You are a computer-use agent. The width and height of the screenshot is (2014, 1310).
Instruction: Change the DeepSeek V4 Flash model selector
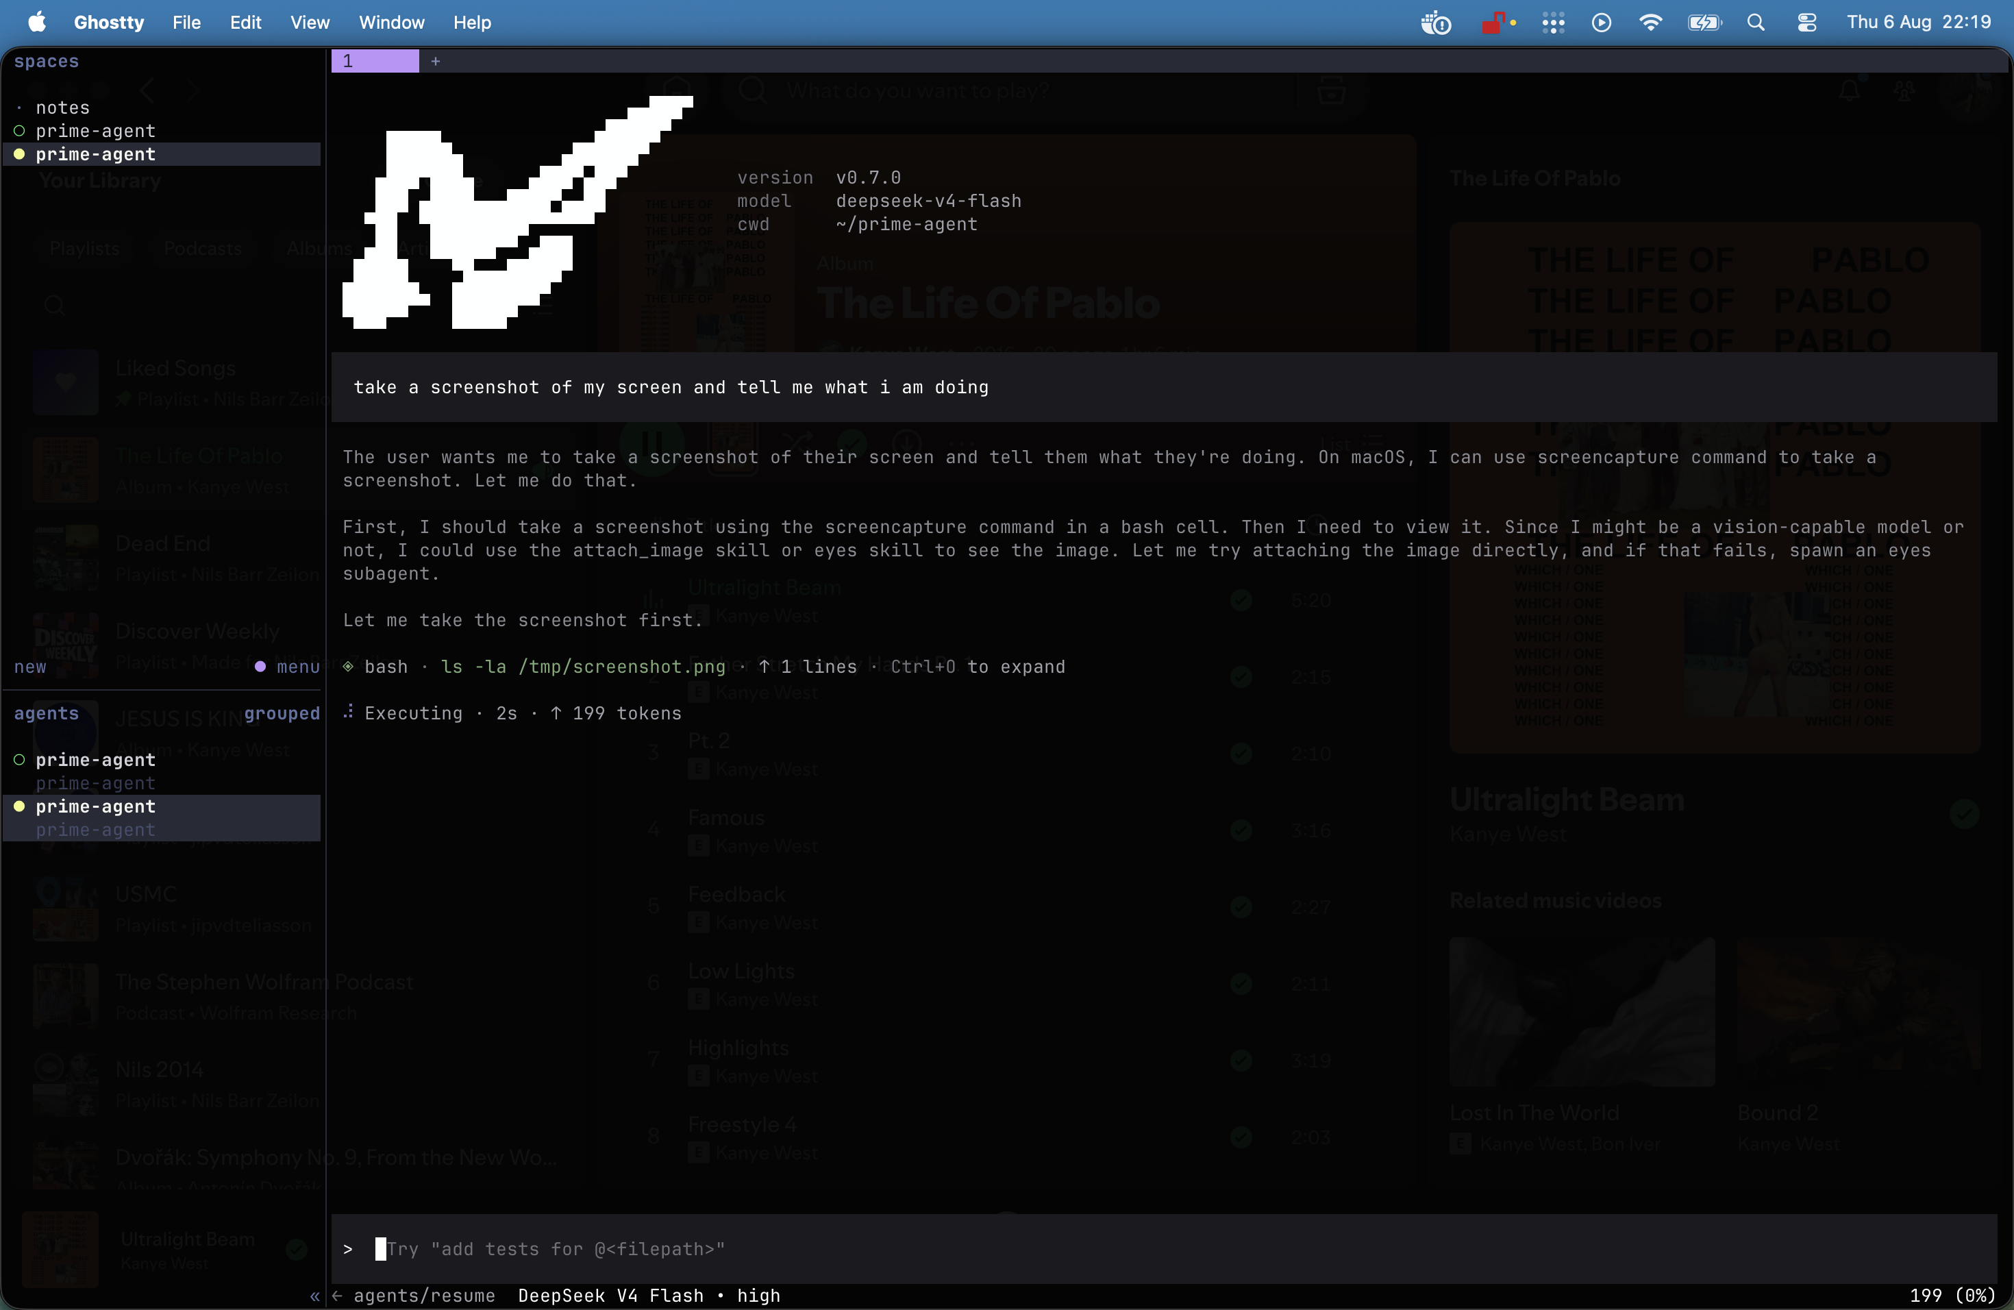point(649,1296)
